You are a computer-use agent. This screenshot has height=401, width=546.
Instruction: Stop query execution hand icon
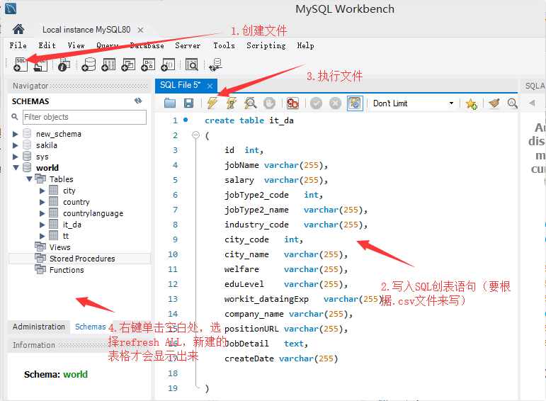tap(269, 103)
